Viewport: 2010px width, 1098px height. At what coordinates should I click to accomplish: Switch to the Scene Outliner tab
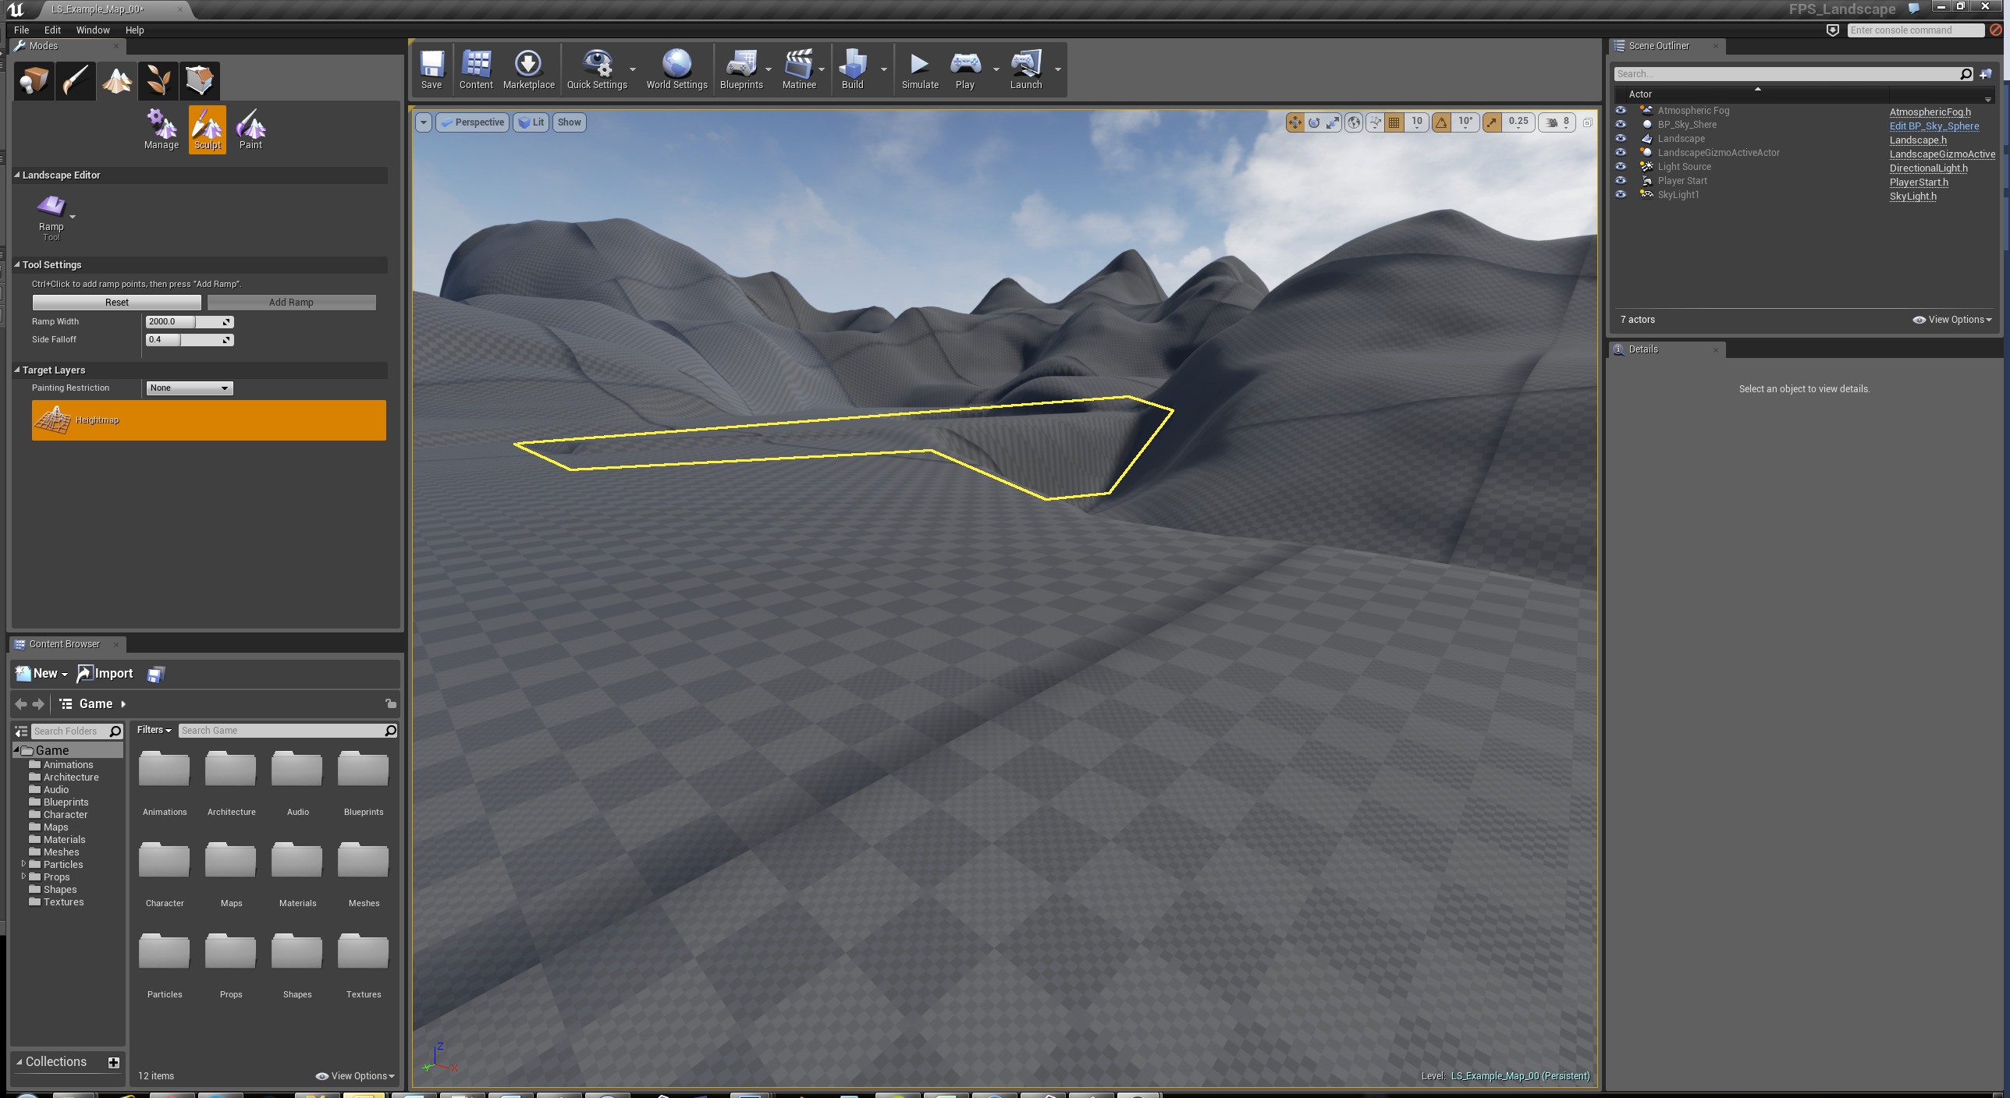pos(1660,45)
